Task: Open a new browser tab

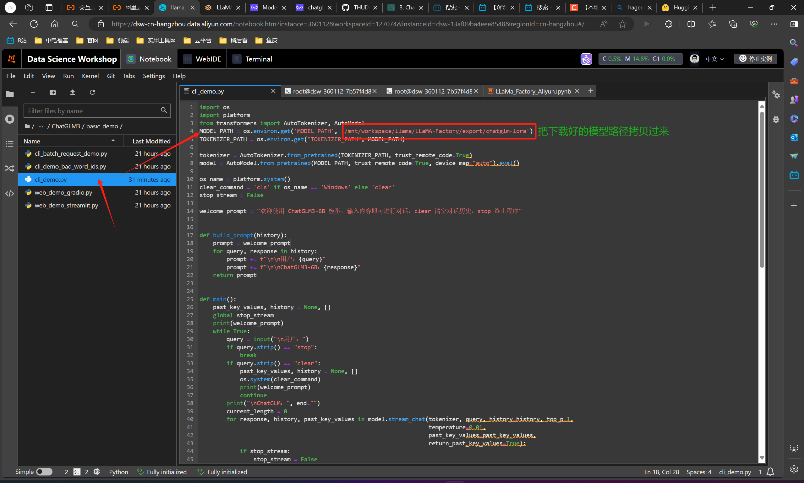Action: point(713,7)
